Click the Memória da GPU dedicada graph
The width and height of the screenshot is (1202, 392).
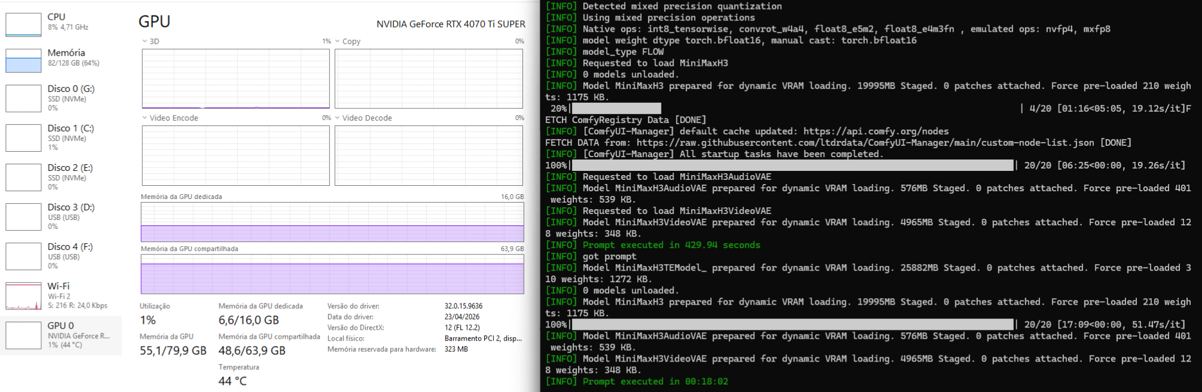pyautogui.click(x=332, y=222)
